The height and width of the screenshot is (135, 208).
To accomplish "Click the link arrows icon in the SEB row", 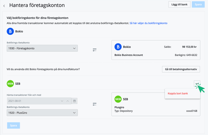I will pyautogui.click(x=94, y=104).
